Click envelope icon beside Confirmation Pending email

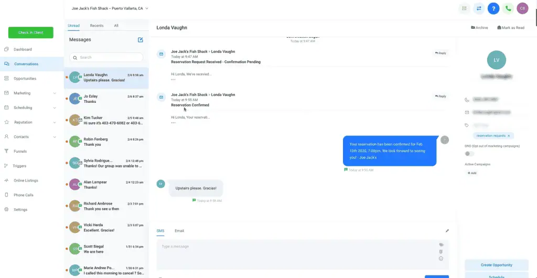click(161, 54)
